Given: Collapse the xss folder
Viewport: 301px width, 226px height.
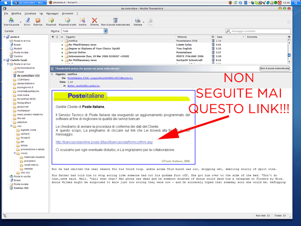Looking at the screenshot, I should click(11, 126).
